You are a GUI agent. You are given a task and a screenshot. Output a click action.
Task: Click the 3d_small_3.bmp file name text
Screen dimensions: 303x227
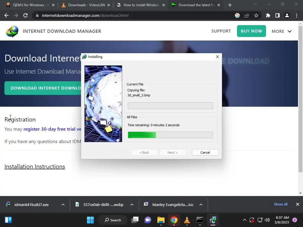(x=139, y=95)
